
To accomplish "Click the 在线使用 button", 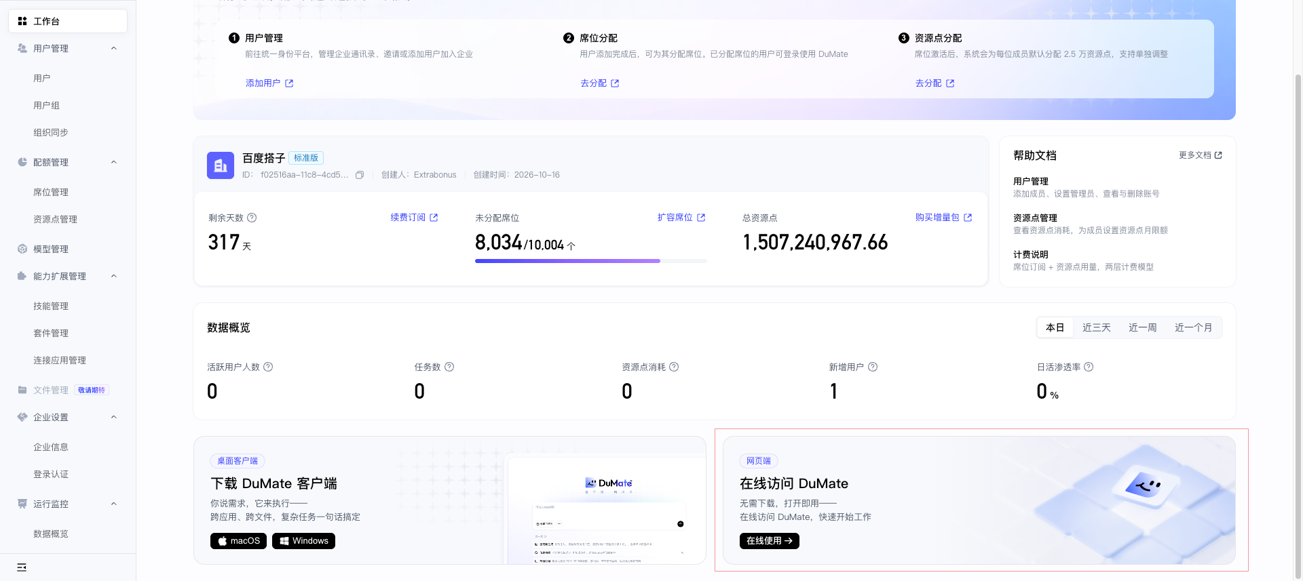I will coord(770,541).
